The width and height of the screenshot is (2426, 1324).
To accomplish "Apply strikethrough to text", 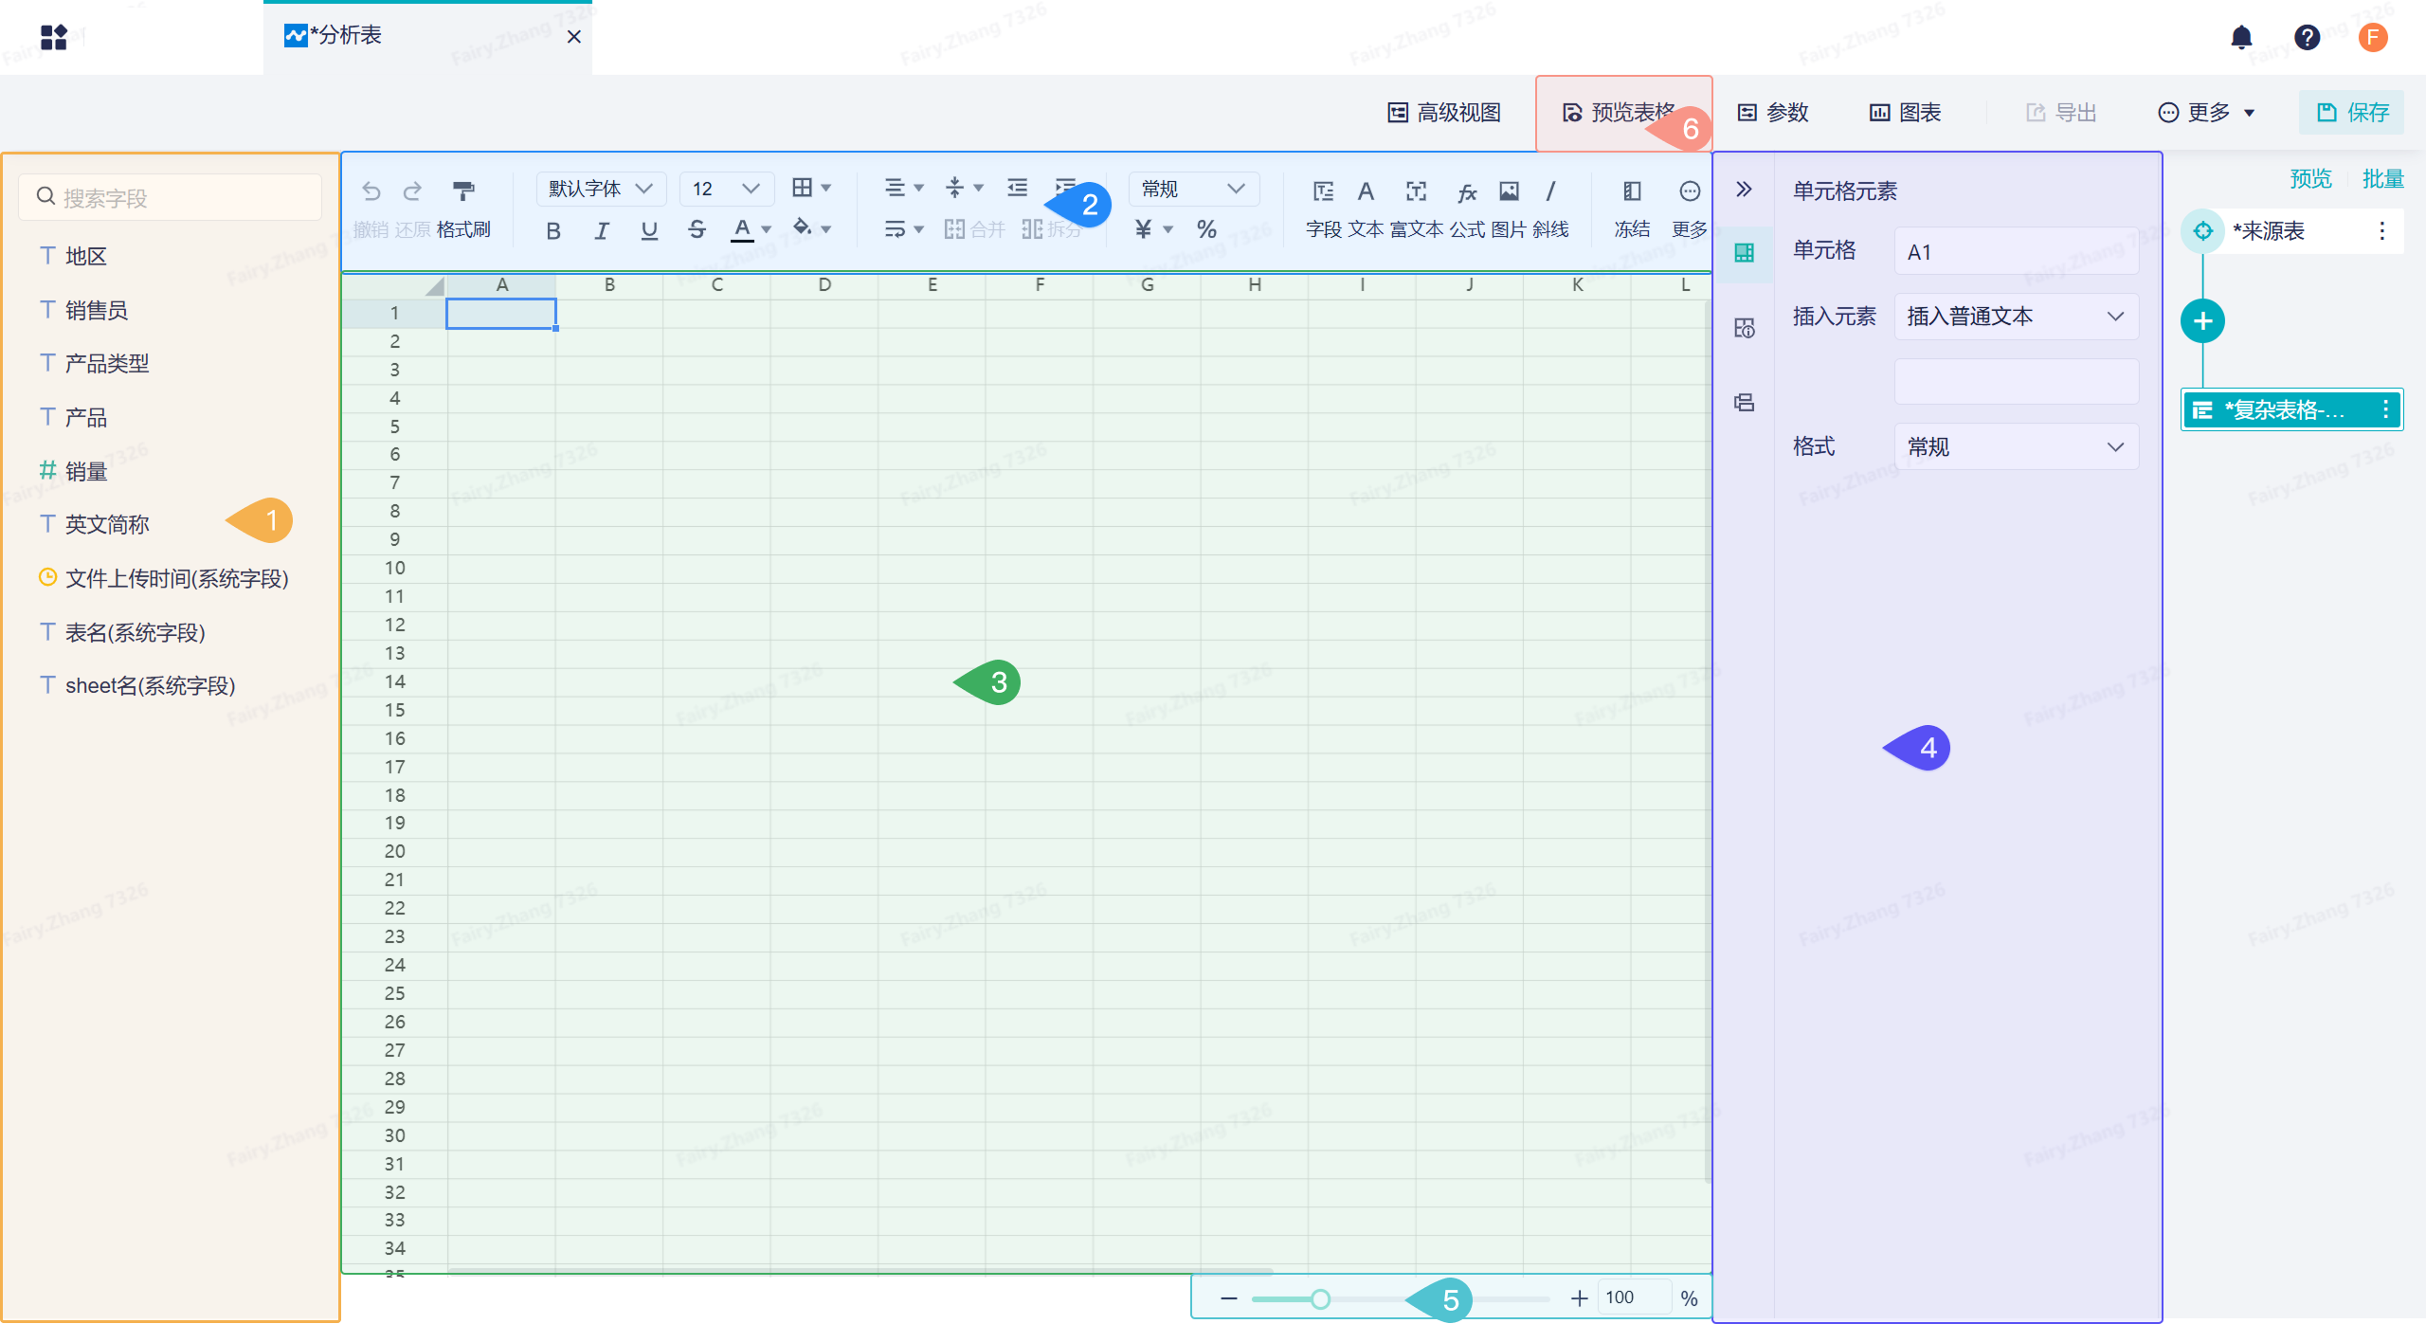I will coord(697,230).
